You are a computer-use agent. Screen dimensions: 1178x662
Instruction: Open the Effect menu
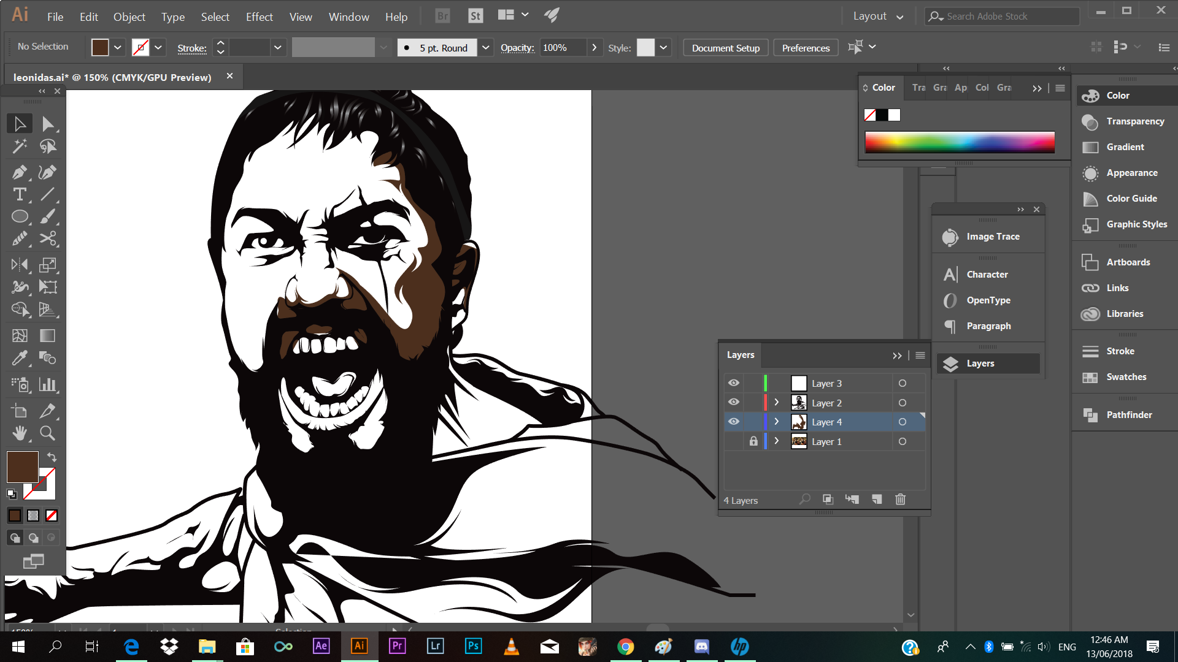pyautogui.click(x=259, y=17)
